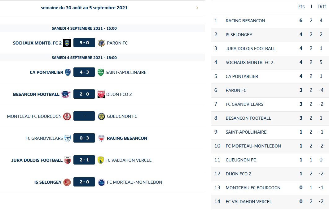Click the Paron FC club crest
The height and width of the screenshot is (210, 329).
pos(101,43)
